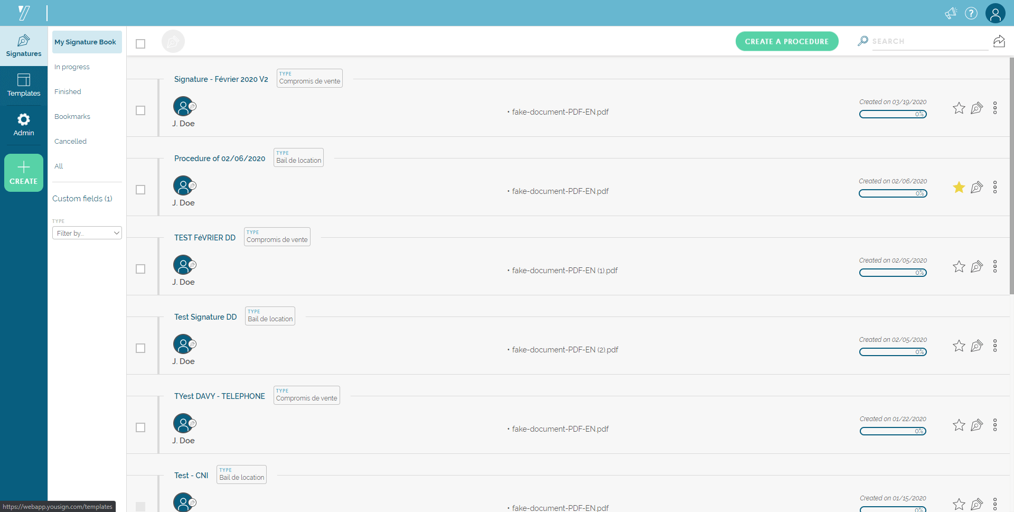
Task: Click sign pen icon for Procedure of 02/06/2020
Action: tap(977, 188)
